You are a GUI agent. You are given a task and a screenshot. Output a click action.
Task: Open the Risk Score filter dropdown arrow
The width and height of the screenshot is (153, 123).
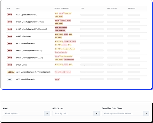pos(97,113)
